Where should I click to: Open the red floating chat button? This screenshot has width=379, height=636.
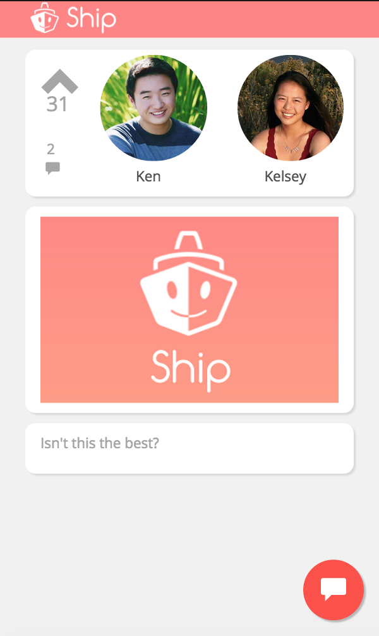333,590
